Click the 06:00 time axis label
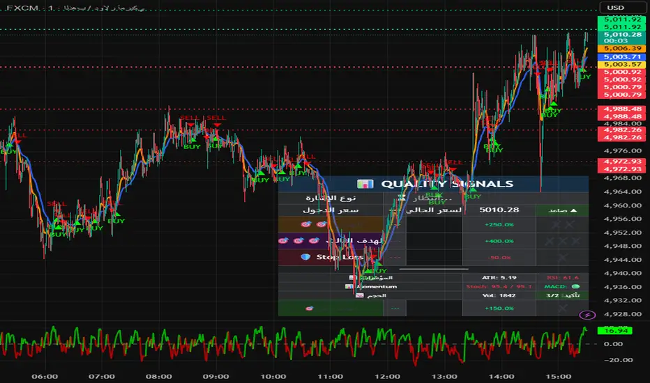The width and height of the screenshot is (650, 383). pyautogui.click(x=45, y=376)
